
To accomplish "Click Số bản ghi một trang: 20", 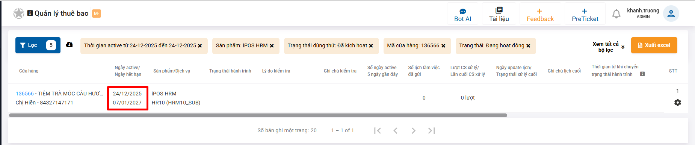I will point(287,130).
